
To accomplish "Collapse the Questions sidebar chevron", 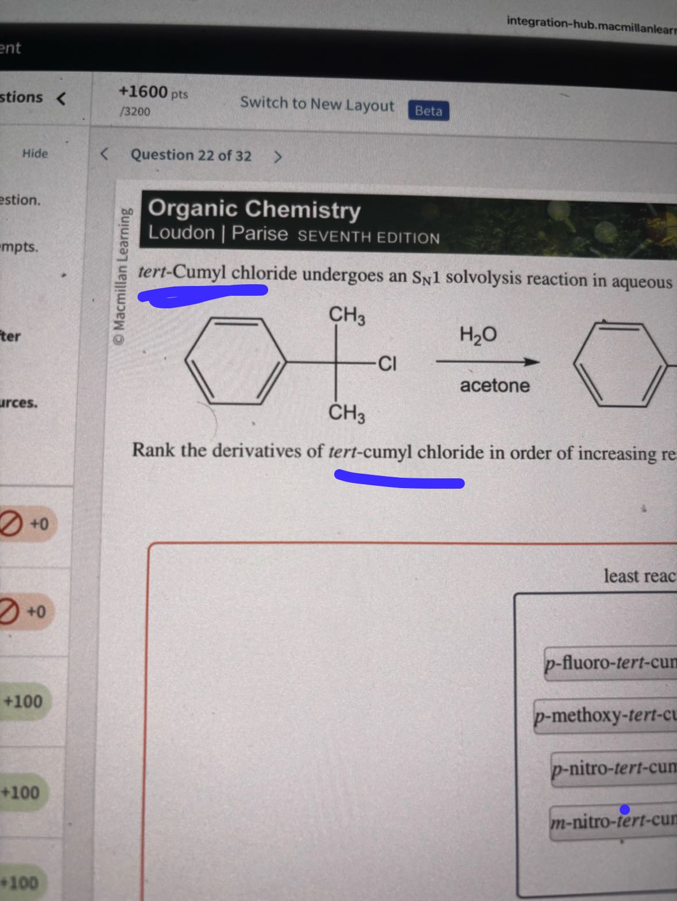I will coord(61,99).
